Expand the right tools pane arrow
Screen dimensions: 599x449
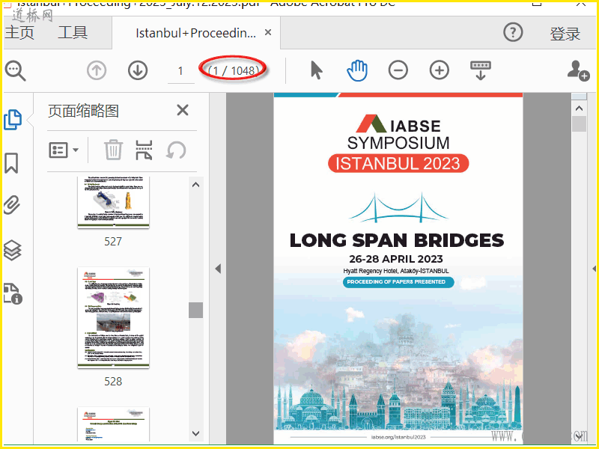point(595,269)
